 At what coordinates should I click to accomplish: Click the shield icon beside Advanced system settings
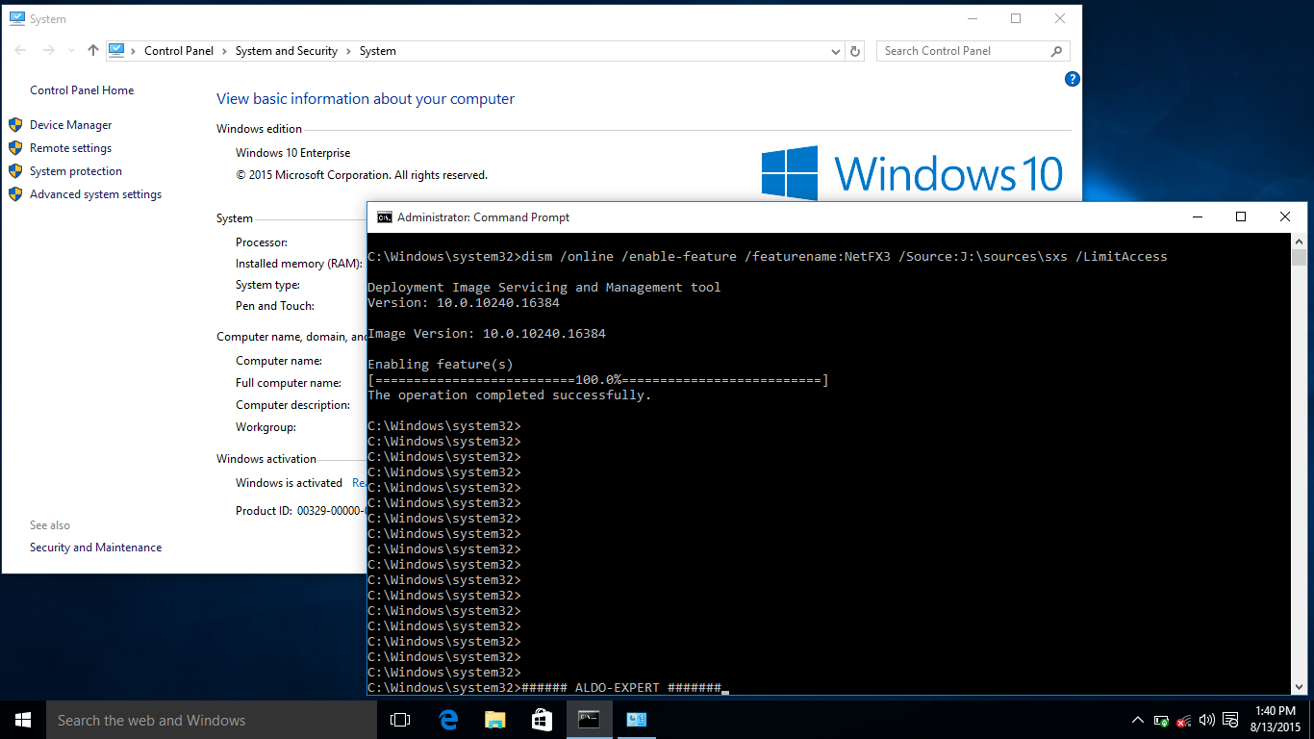tap(15, 194)
